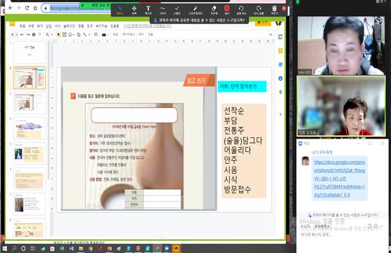
Task: Select the Text annotation tool
Action: [x=148, y=10]
